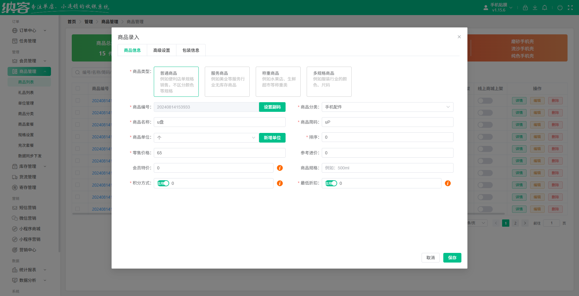Open the 商品单位 dropdown

pyautogui.click(x=206, y=138)
